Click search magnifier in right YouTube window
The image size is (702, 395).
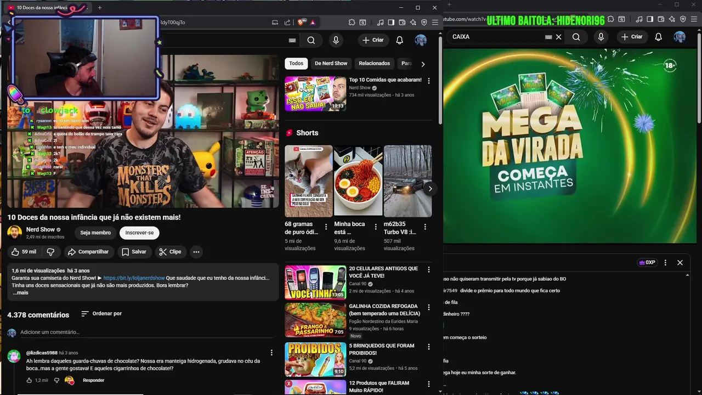[576, 37]
